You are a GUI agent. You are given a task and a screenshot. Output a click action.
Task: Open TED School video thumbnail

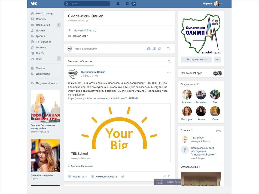(x=119, y=126)
